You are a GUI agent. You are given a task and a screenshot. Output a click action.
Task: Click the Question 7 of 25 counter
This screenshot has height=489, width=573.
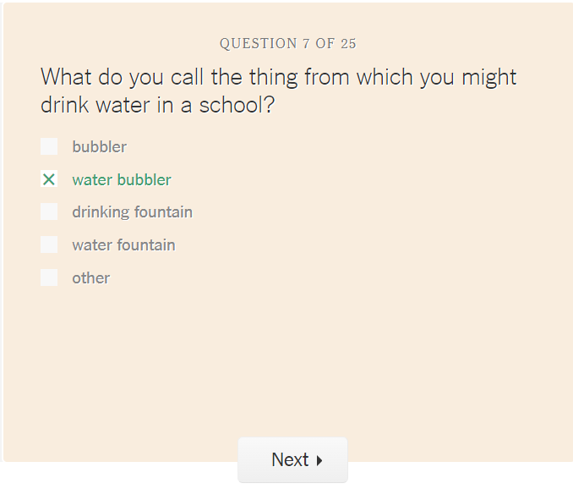click(288, 43)
